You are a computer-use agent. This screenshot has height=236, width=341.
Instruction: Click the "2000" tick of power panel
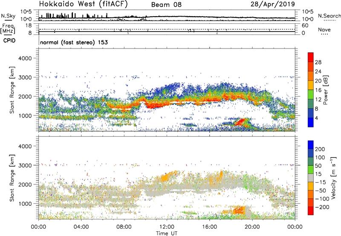point(25,96)
